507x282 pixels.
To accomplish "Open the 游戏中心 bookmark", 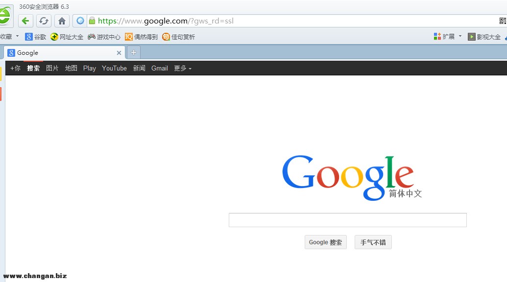I will [x=104, y=37].
